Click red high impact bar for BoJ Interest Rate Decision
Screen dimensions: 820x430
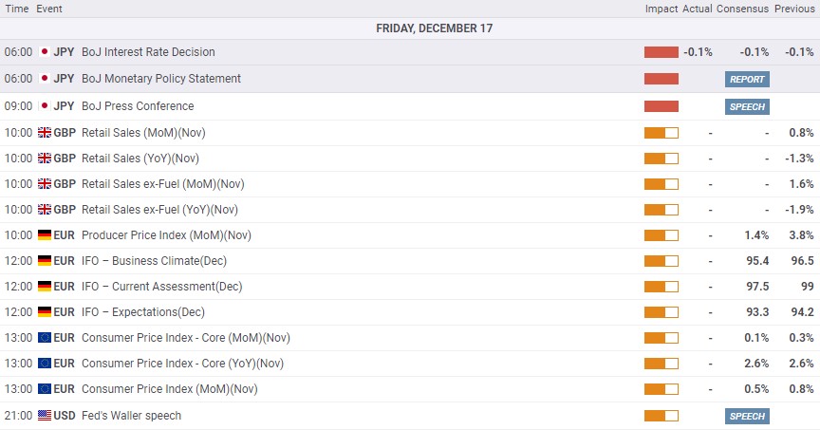click(661, 52)
